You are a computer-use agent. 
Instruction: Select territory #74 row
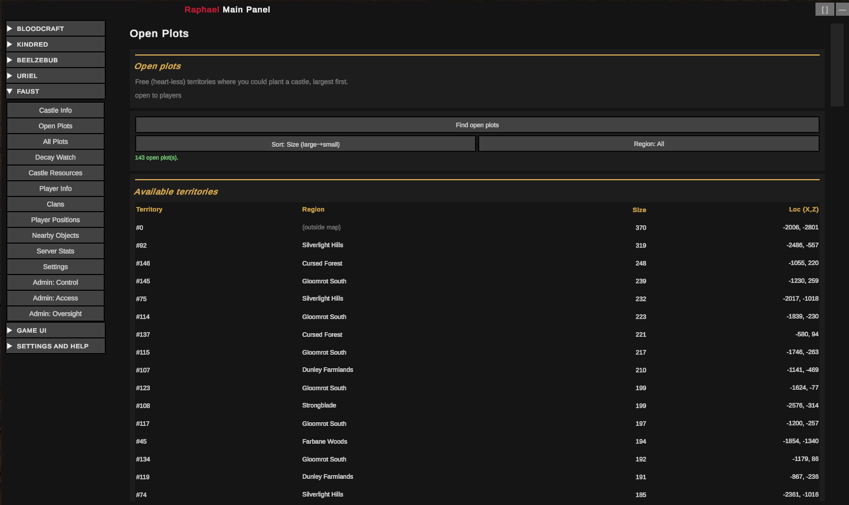(x=477, y=495)
